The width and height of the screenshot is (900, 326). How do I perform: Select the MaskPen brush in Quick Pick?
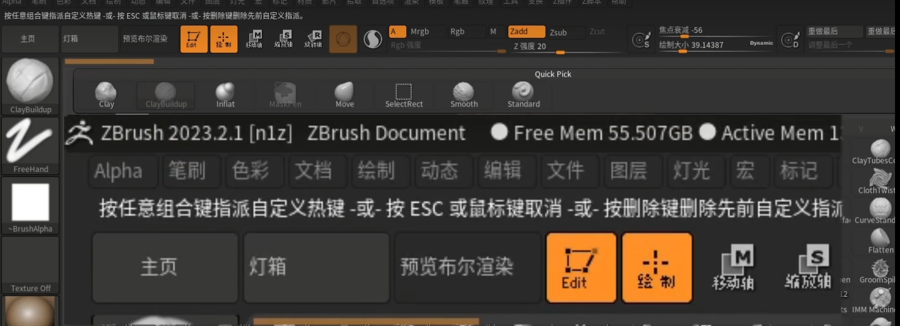click(285, 95)
